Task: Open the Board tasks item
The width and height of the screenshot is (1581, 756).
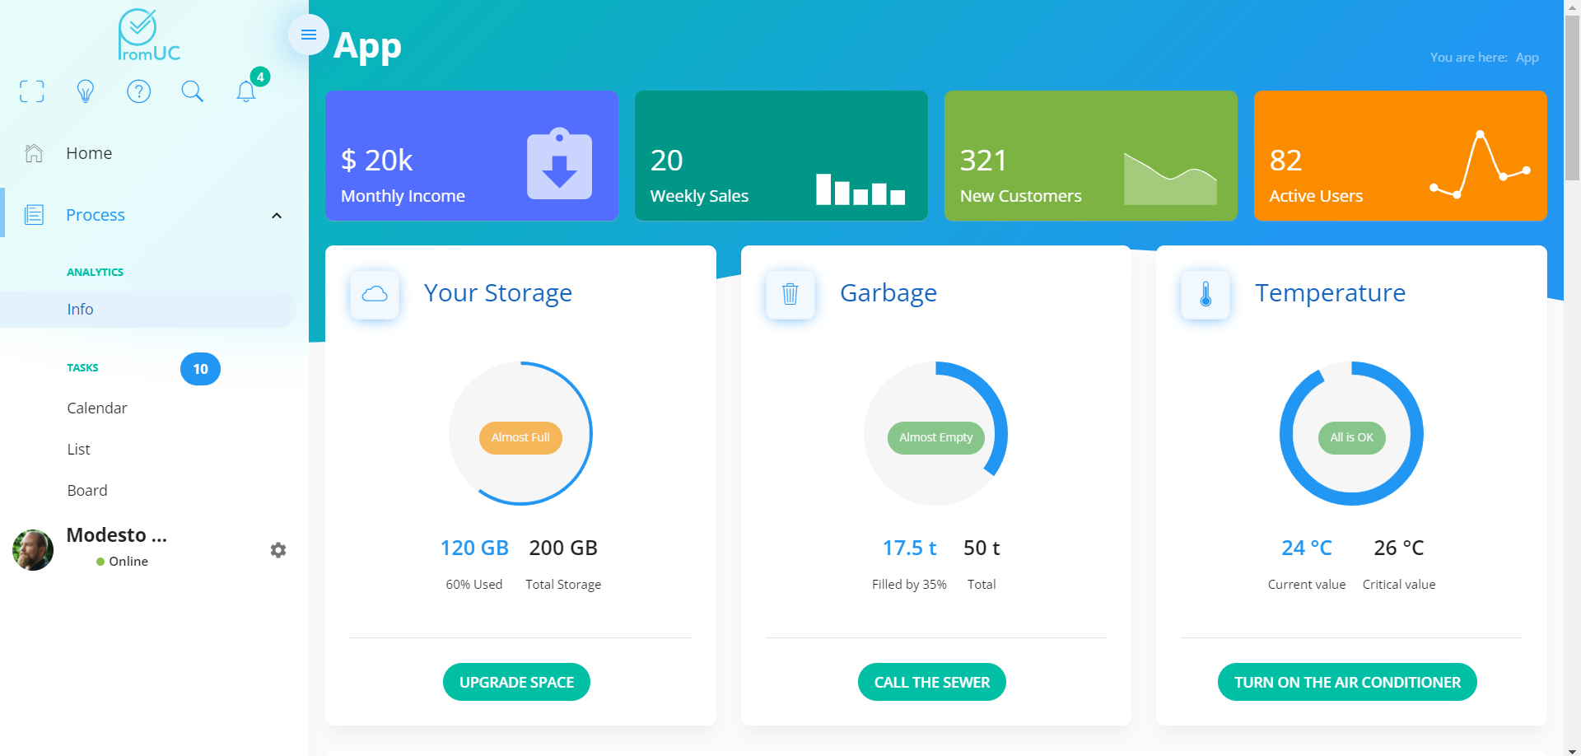Action: pos(87,491)
